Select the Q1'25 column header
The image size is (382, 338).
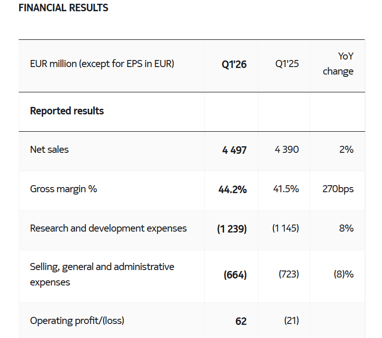[287, 64]
